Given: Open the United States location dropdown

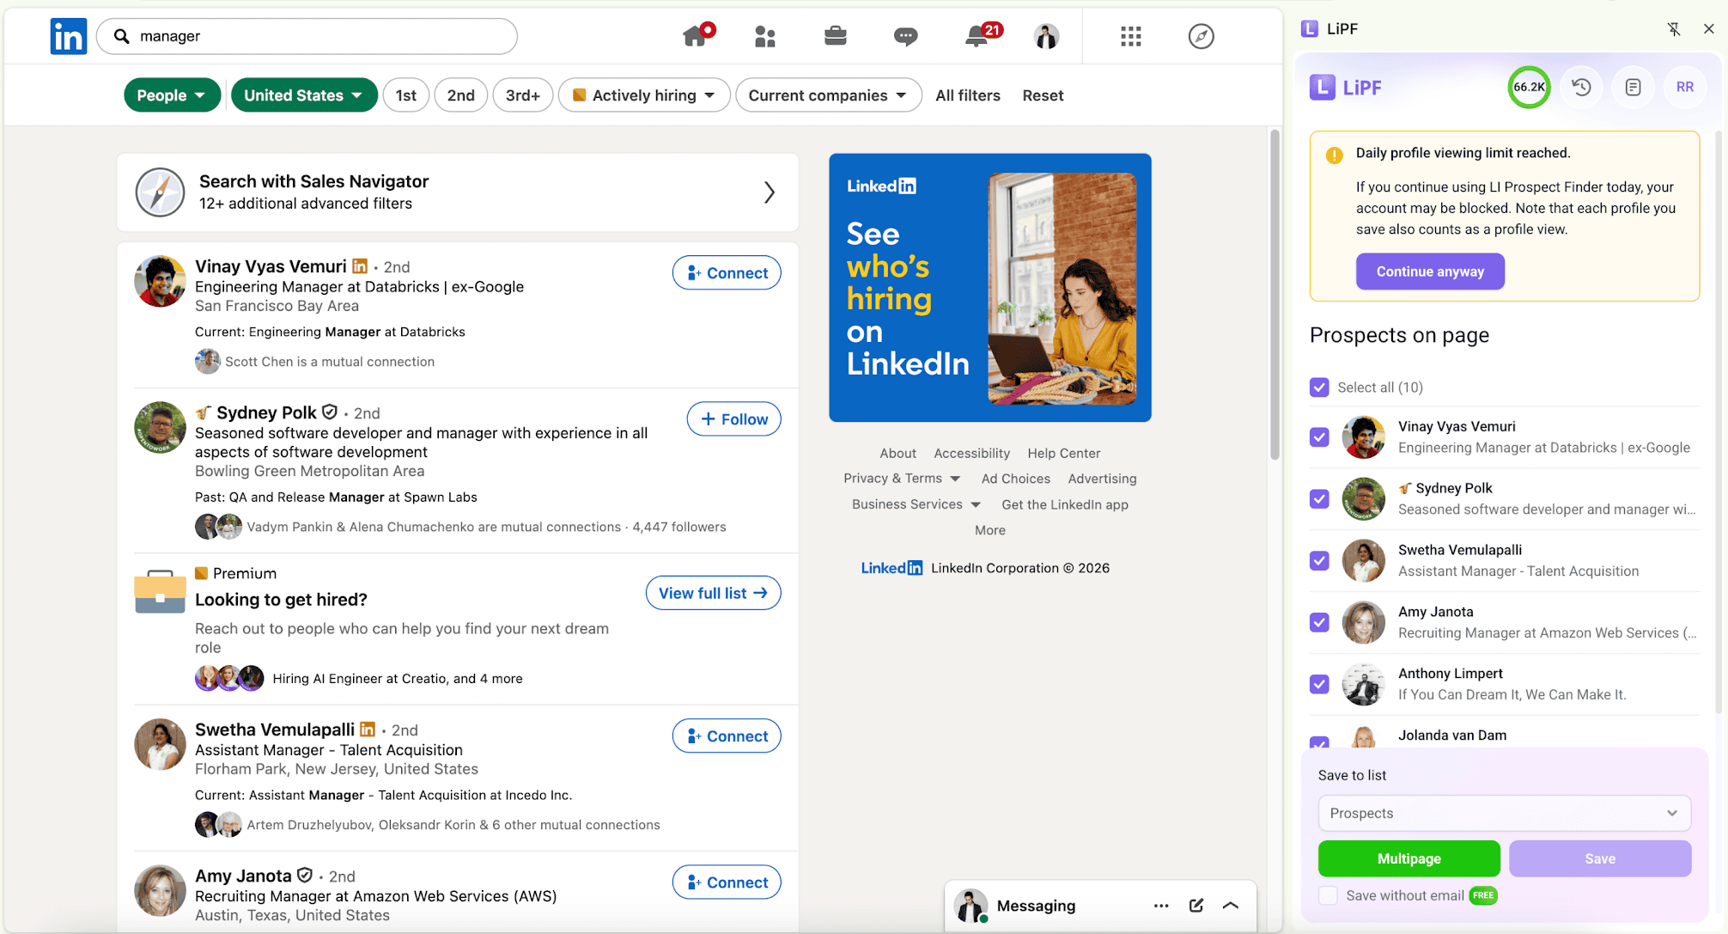Looking at the screenshot, I should (303, 95).
